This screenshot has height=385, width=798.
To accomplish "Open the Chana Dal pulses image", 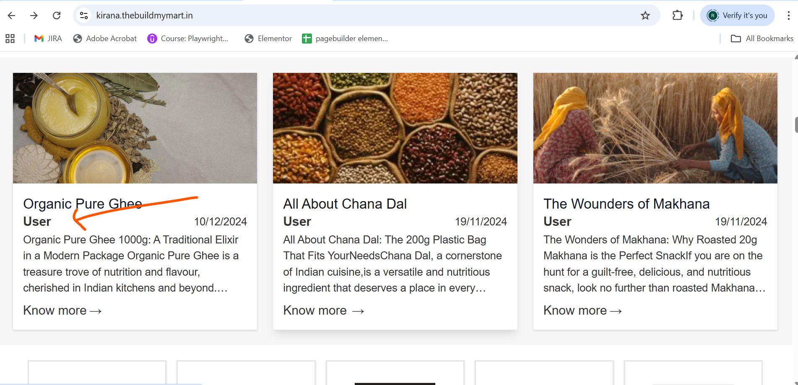I will (x=395, y=128).
